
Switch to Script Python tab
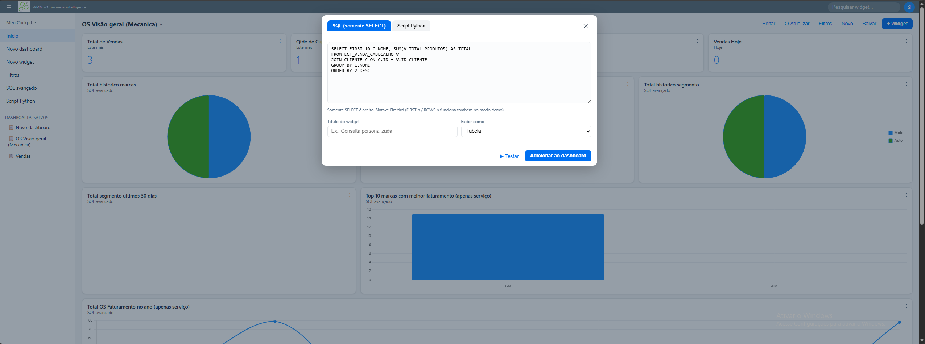[x=411, y=26]
